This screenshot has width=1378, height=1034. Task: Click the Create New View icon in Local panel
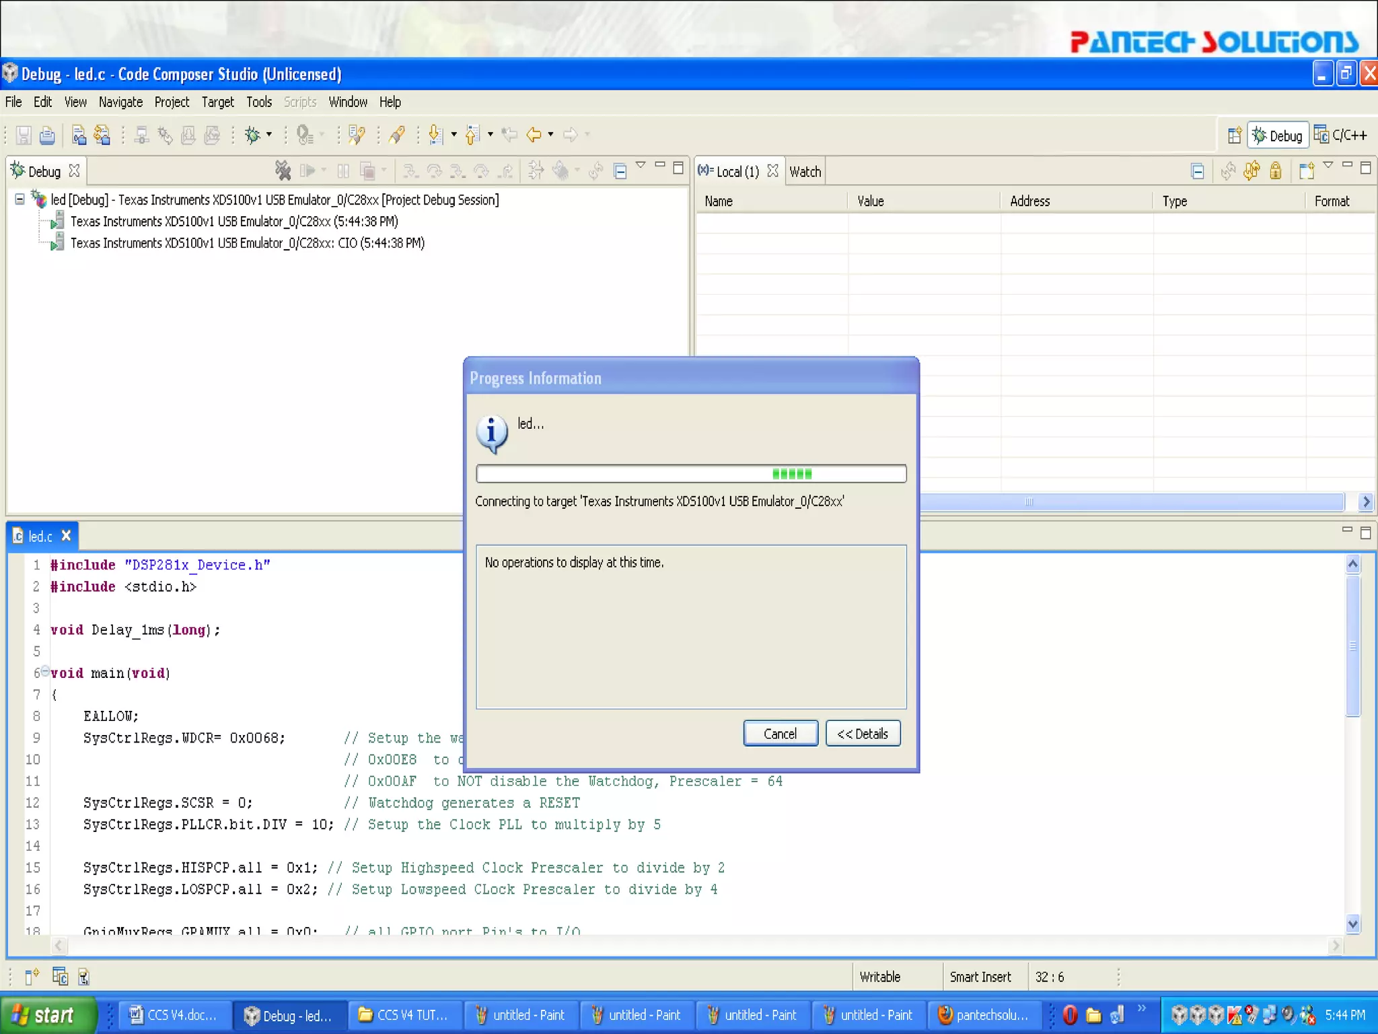pyautogui.click(x=1307, y=171)
